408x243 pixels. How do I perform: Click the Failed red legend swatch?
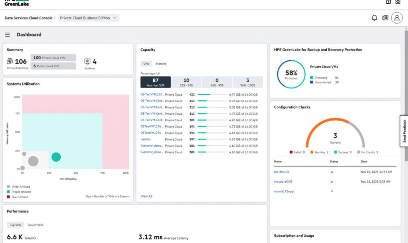(x=291, y=152)
